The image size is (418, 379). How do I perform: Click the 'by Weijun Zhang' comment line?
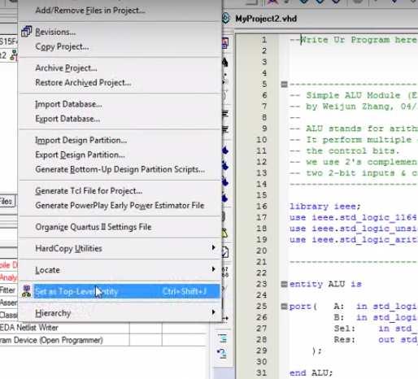(x=354, y=107)
